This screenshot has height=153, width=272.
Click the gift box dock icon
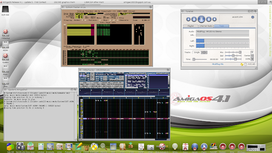click(185, 147)
